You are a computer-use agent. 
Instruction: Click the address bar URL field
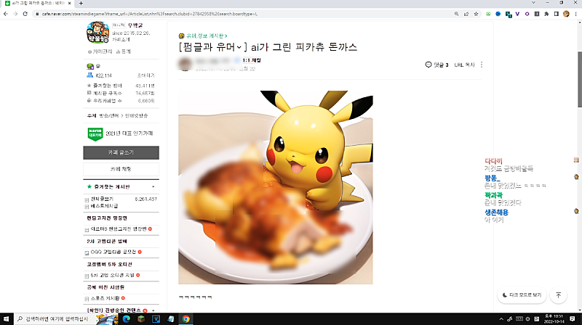pos(245,14)
